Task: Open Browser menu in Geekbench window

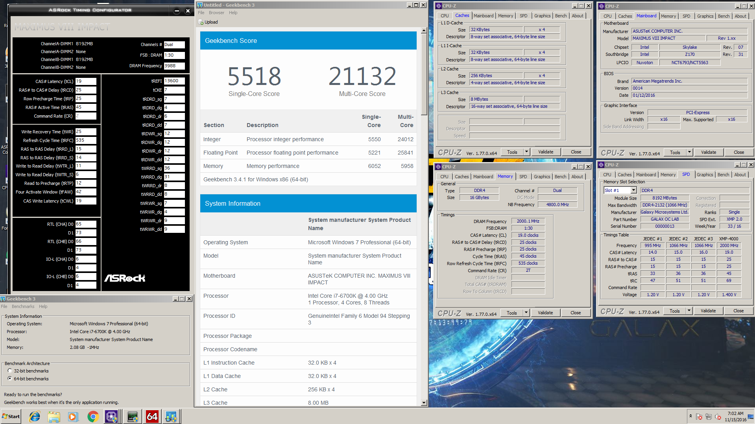Action: pyautogui.click(x=216, y=13)
